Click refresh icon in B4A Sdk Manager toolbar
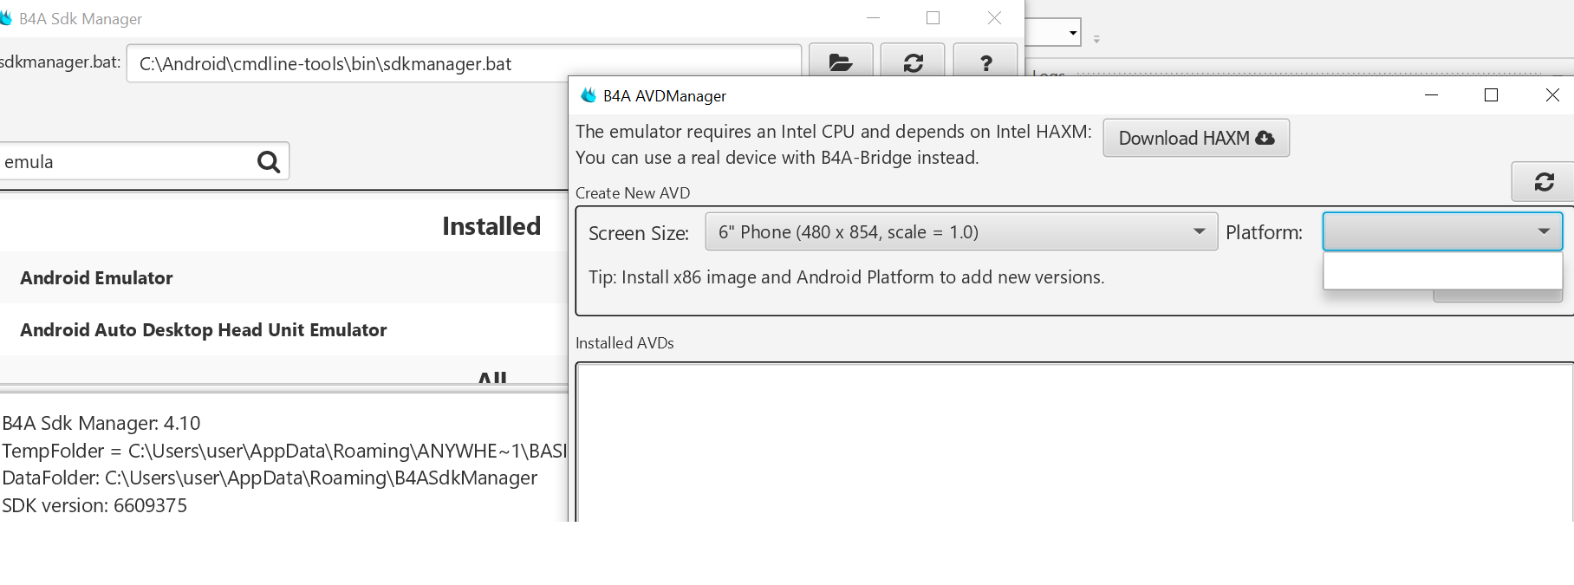 [913, 62]
